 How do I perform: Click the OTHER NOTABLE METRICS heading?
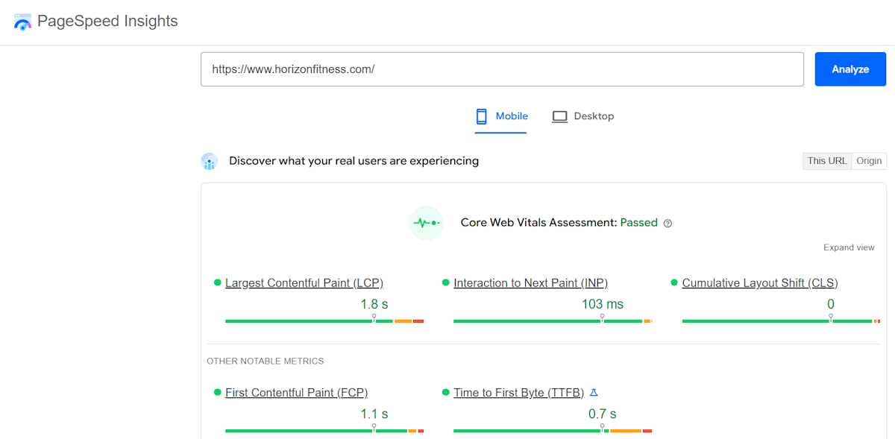(266, 361)
